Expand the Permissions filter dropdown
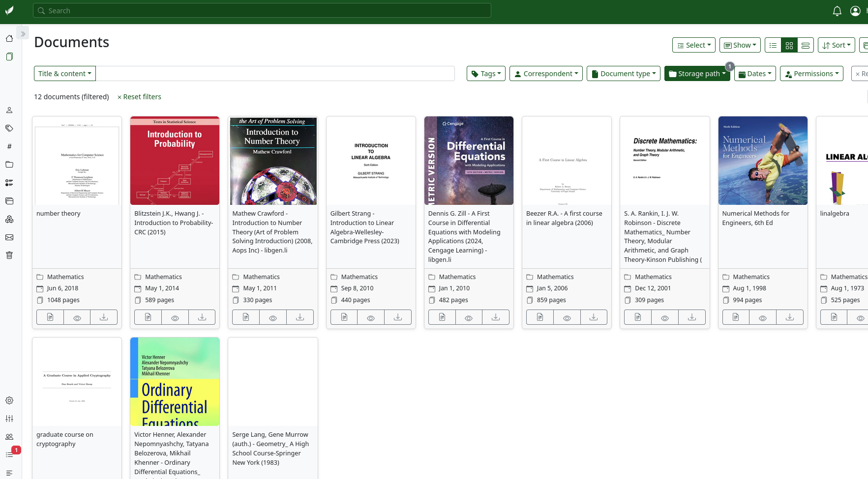This screenshot has height=479, width=868. (811, 74)
